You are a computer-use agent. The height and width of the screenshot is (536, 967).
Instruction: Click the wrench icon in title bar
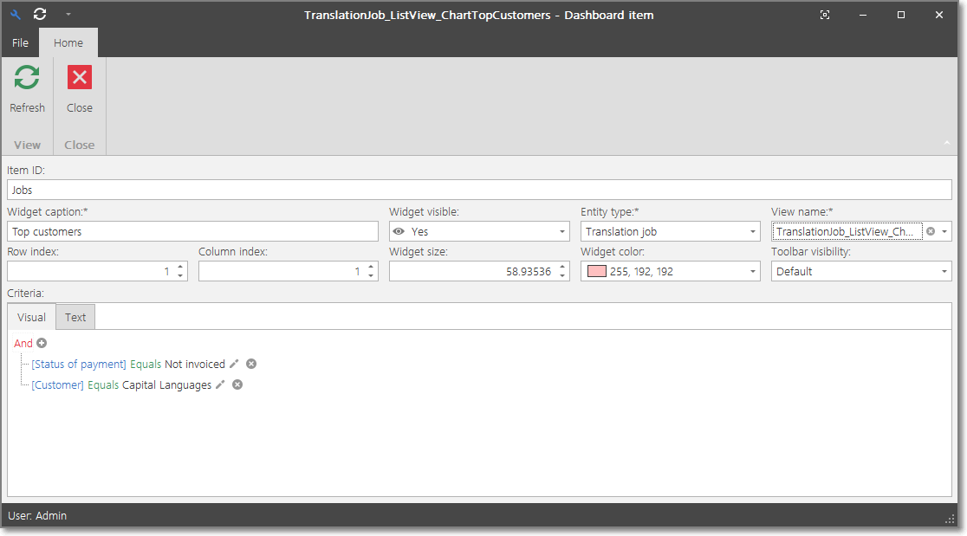[x=16, y=14]
